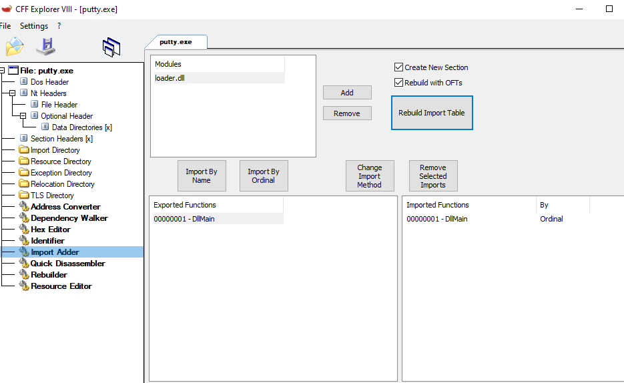
Task: Select loader.dll in the Modules list
Action: [x=170, y=78]
